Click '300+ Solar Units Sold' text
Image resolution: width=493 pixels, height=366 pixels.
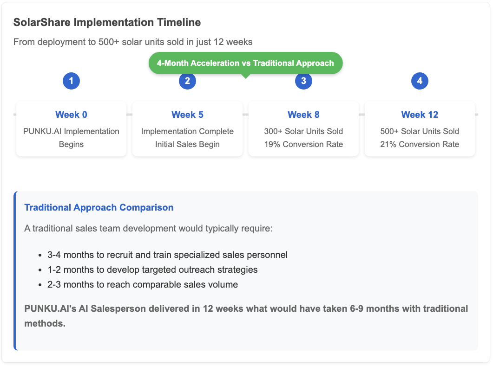[303, 131]
